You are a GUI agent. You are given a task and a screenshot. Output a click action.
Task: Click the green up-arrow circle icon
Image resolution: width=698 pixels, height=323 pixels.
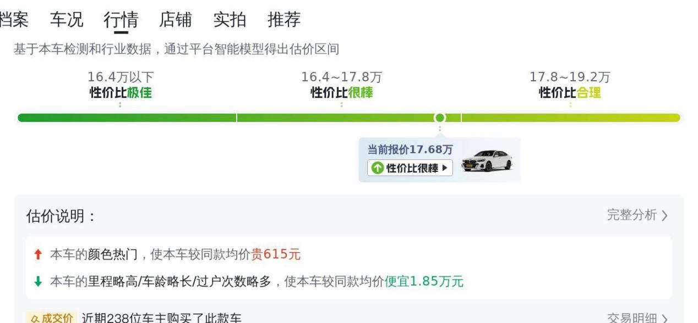377,168
